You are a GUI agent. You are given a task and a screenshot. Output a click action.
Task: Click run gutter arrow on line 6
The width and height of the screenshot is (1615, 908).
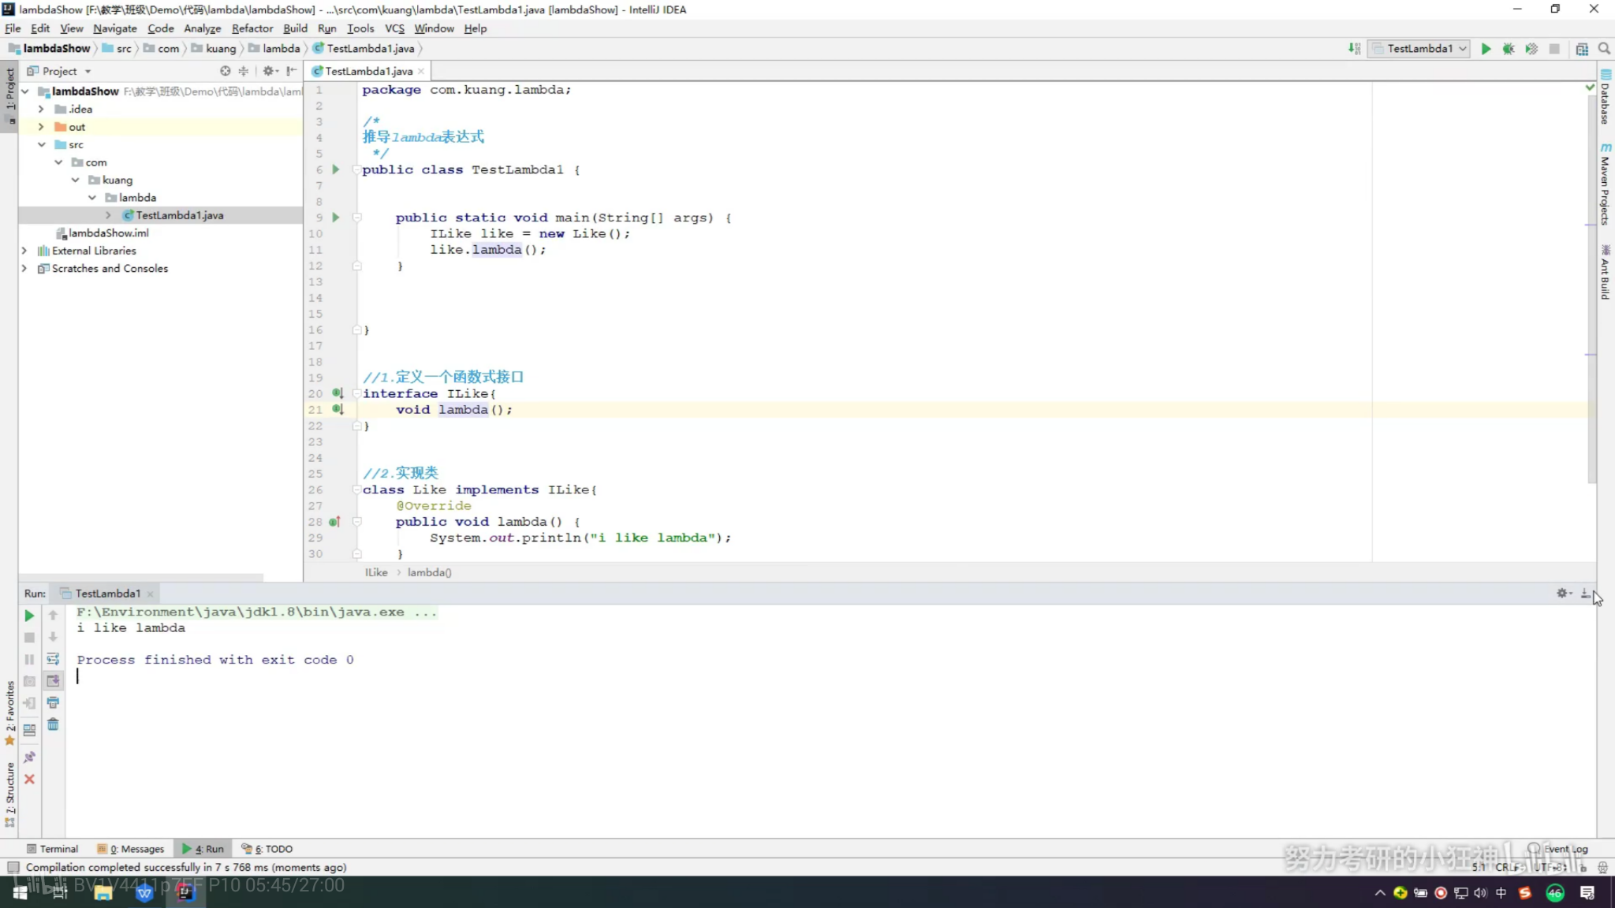pyautogui.click(x=336, y=169)
